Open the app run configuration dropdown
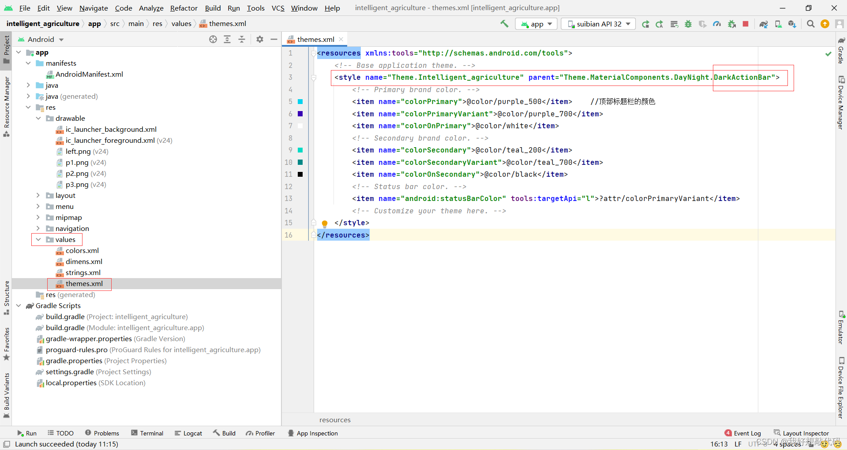This screenshot has height=450, width=847. pyautogui.click(x=536, y=24)
